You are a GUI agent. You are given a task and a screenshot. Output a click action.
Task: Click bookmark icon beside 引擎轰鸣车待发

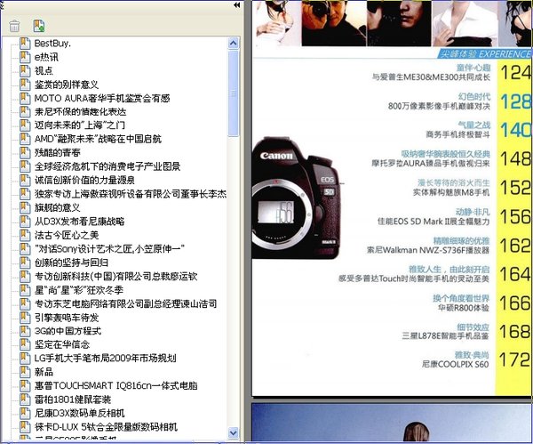[25, 318]
